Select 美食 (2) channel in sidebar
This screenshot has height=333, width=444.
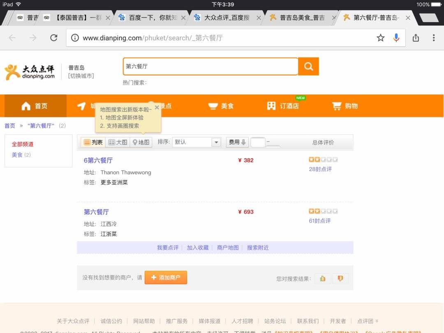point(21,155)
